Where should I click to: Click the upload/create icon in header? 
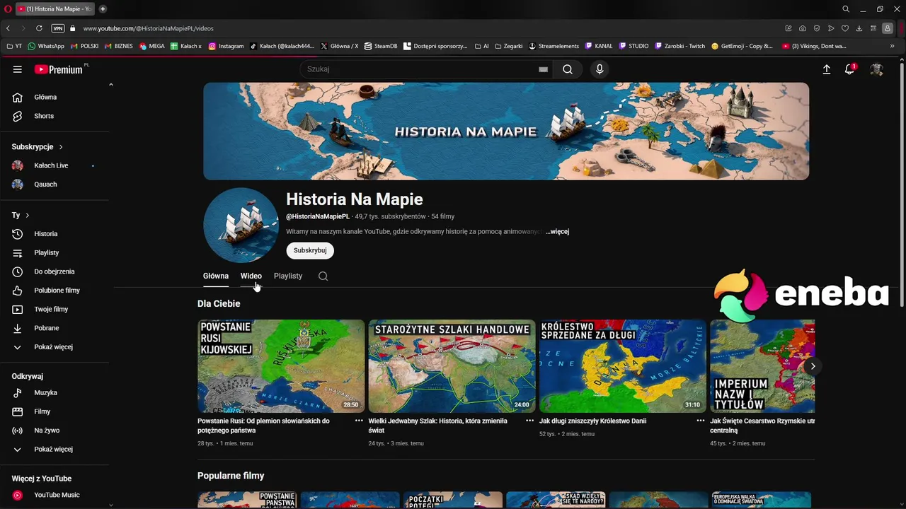(827, 69)
